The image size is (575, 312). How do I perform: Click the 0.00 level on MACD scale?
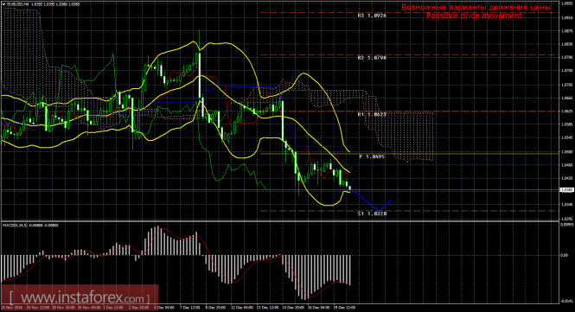click(565, 255)
